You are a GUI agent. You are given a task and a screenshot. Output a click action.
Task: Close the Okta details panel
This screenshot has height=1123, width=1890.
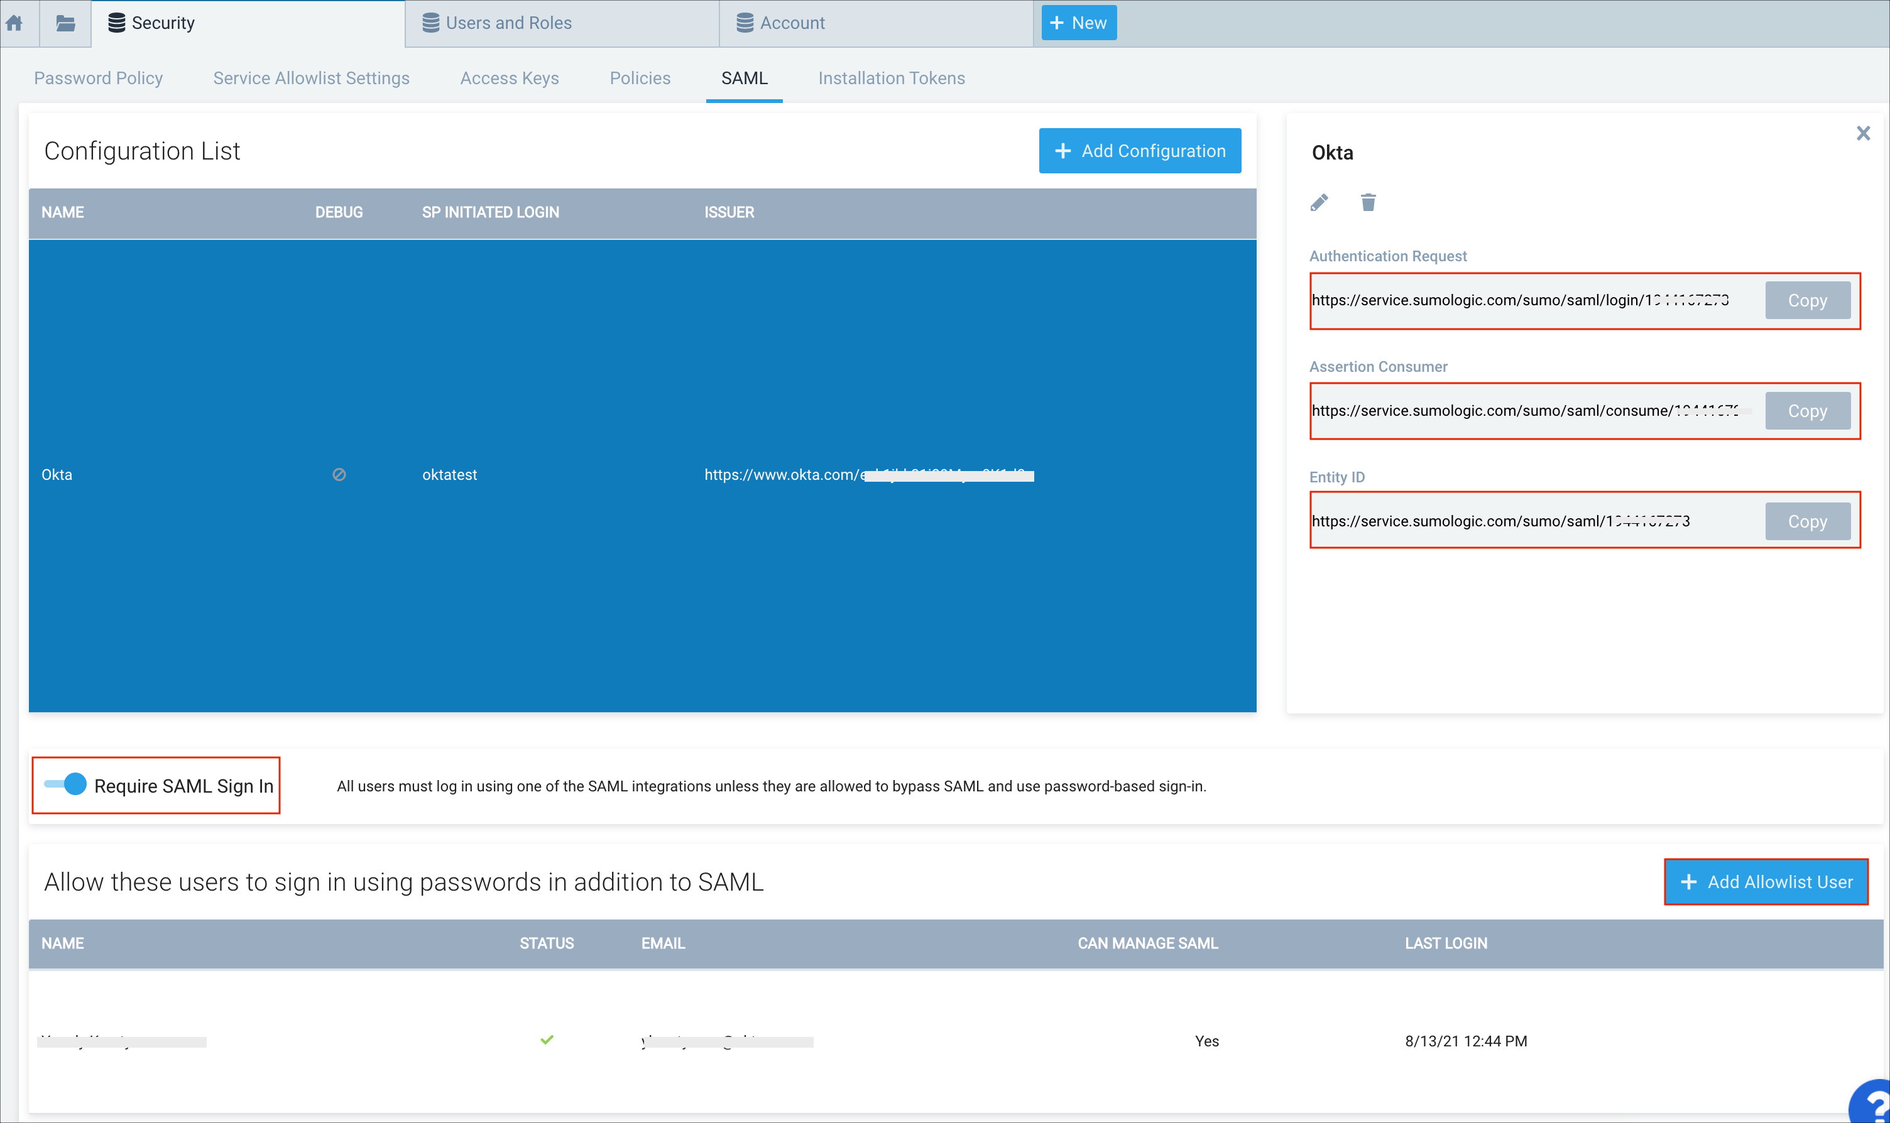(x=1863, y=134)
